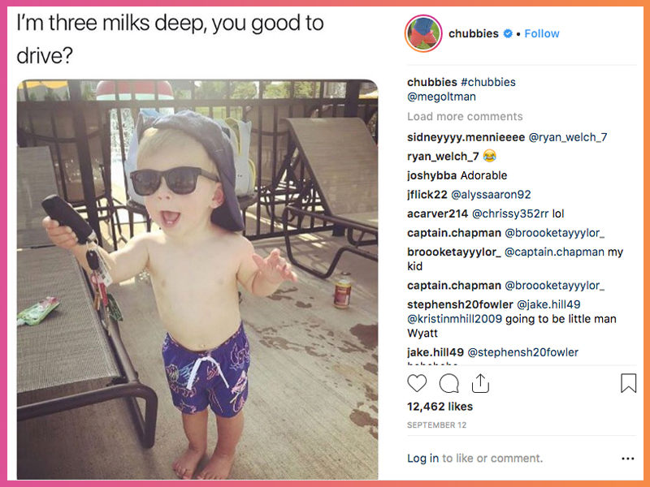Follow the chubbies account
The height and width of the screenshot is (487, 650).
[x=542, y=33]
